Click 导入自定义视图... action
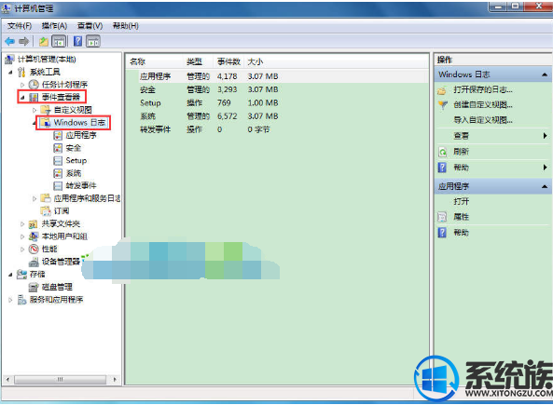Viewport: 553px width, 405px height. coord(483,120)
